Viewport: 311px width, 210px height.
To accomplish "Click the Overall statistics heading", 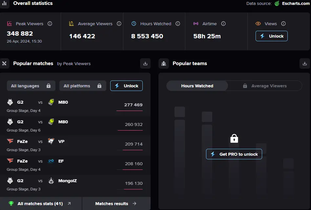I will coord(33,3).
